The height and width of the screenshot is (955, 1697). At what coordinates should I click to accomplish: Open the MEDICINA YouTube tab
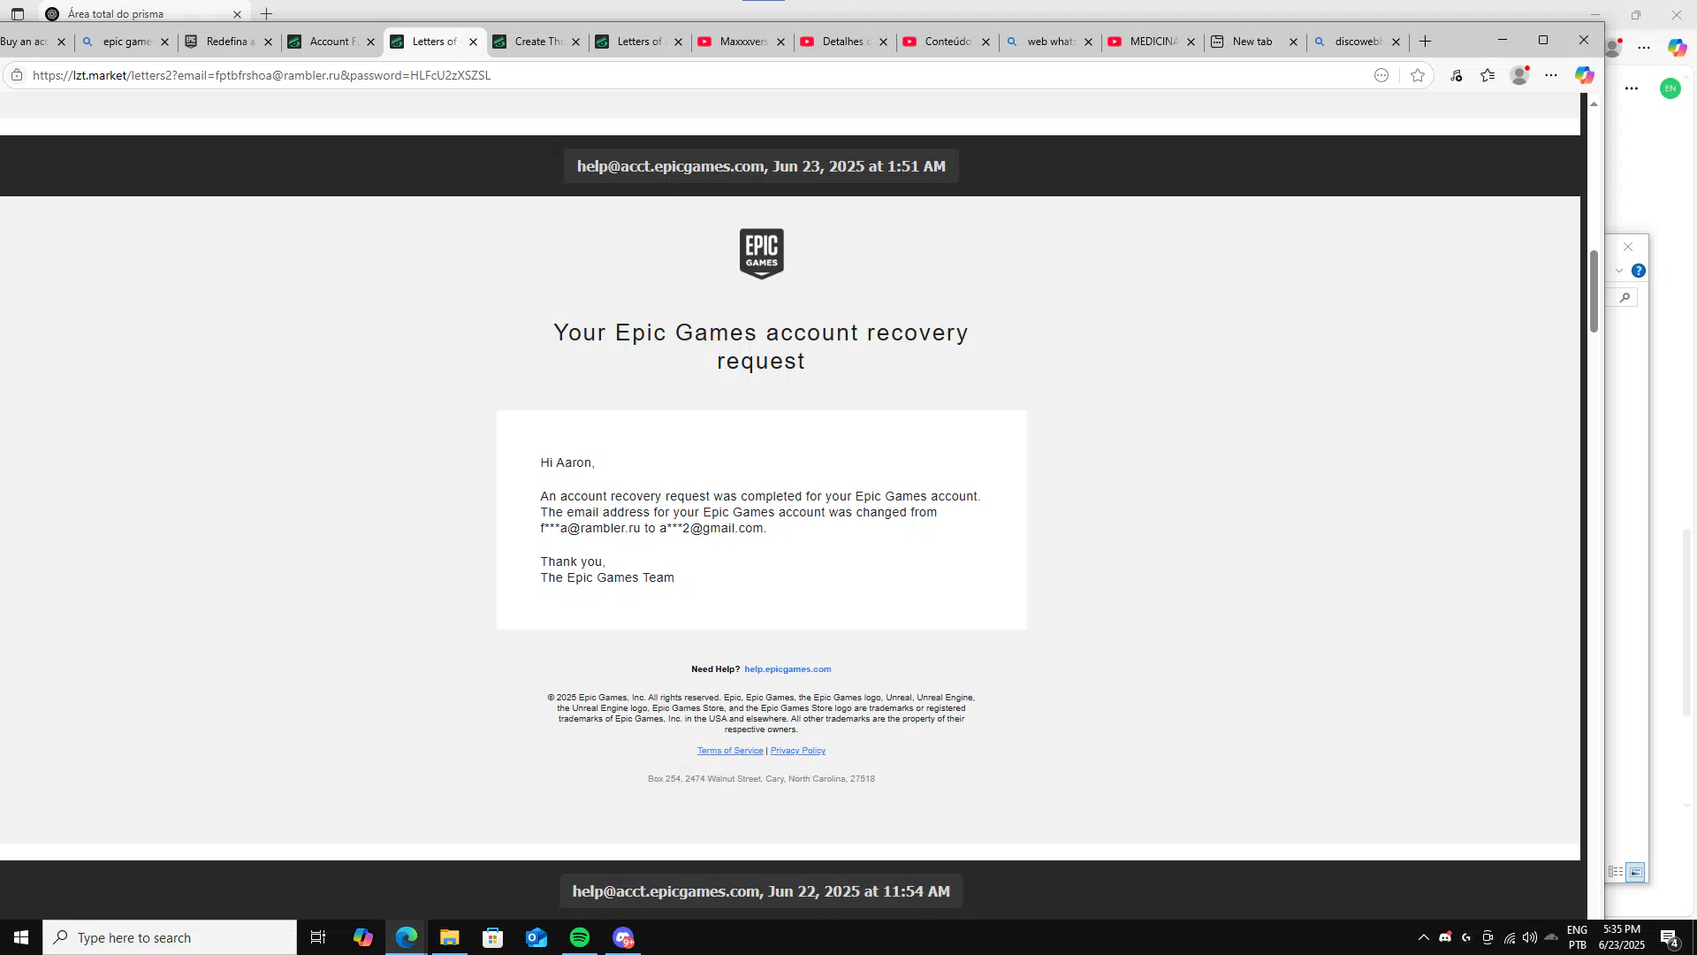1151,42
